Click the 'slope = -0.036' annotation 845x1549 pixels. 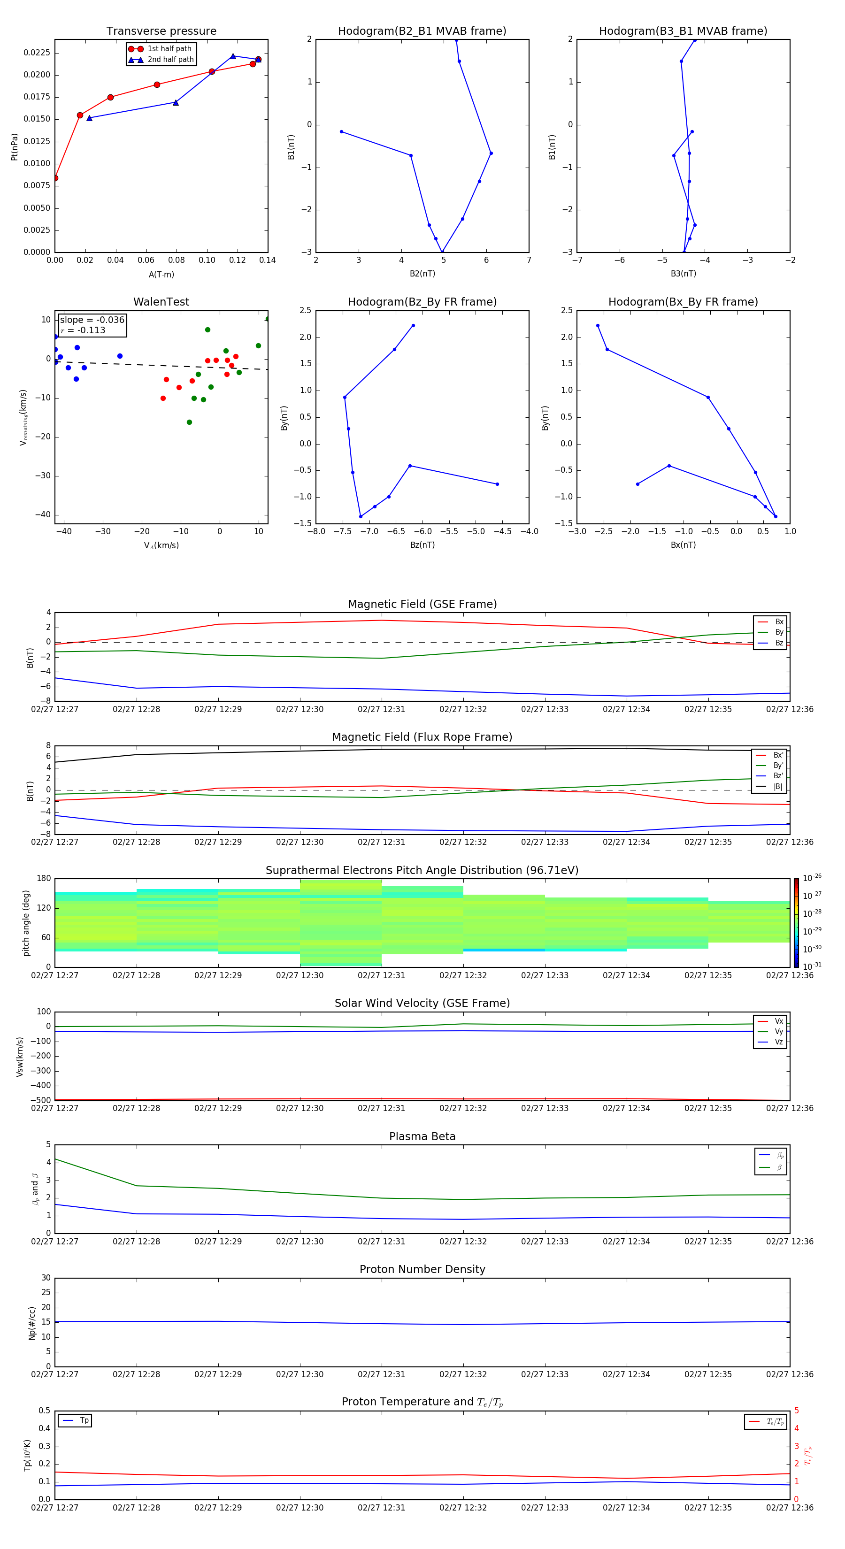pyautogui.click(x=92, y=320)
